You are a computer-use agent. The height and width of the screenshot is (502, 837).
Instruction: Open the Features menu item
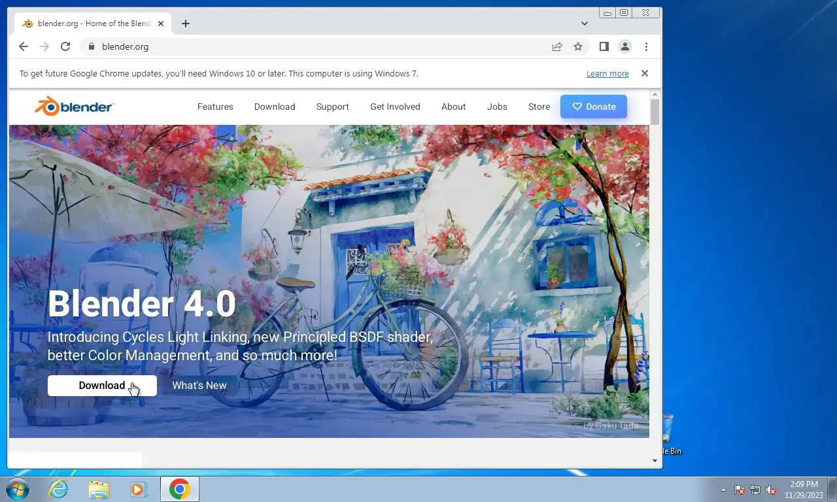point(215,107)
